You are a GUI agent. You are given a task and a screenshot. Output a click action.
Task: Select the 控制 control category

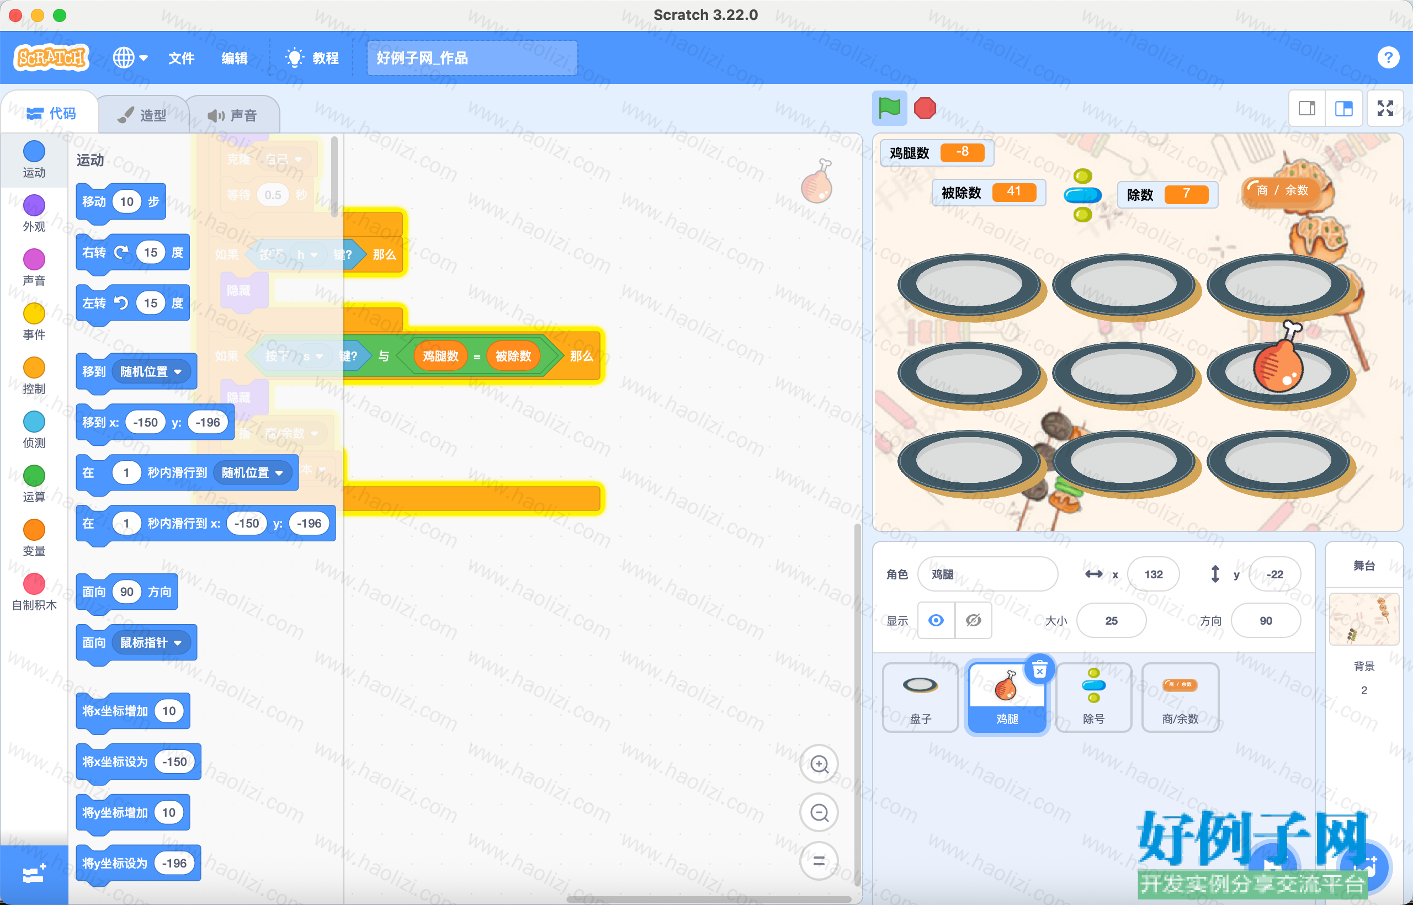click(x=34, y=375)
